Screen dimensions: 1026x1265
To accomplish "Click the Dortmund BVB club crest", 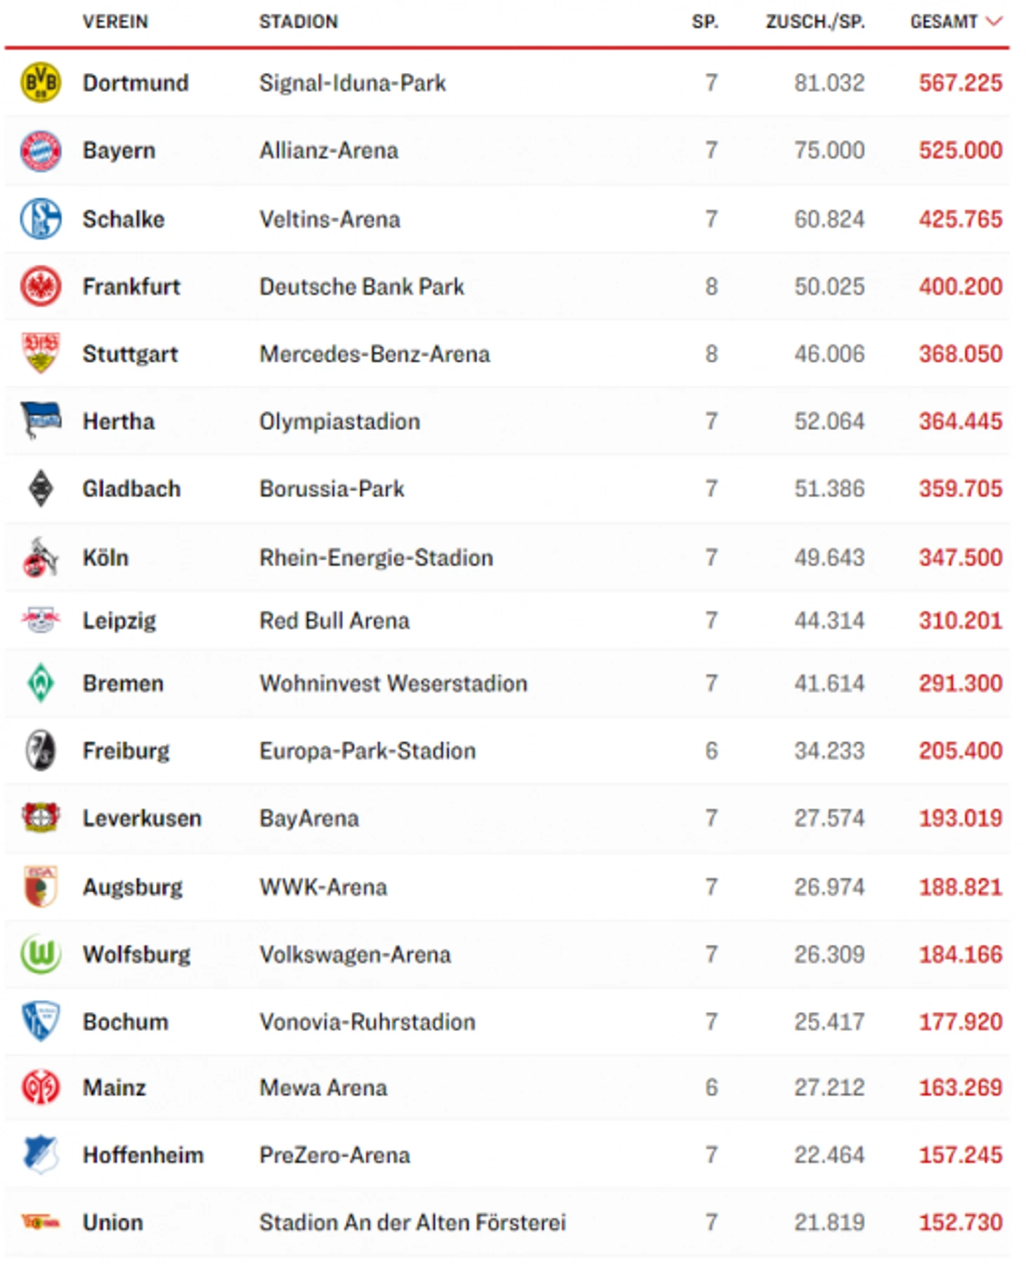I will tap(41, 83).
